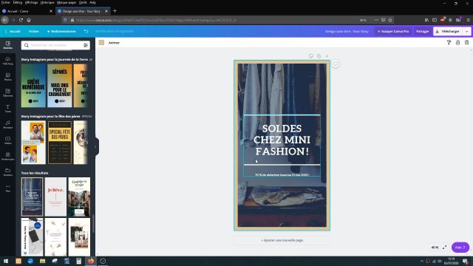Open Fichier menu in Firefox menu bar
Screen dimensions: 473x266
[5, 2]
